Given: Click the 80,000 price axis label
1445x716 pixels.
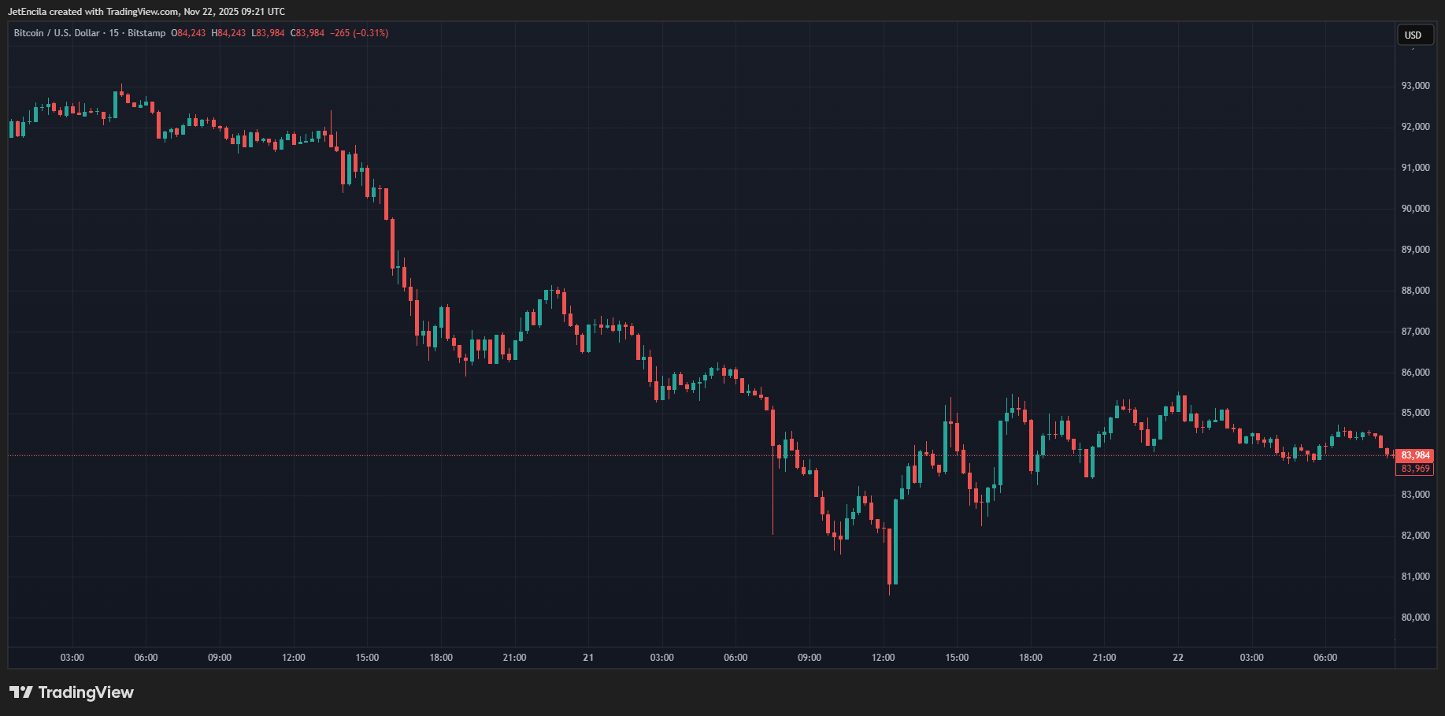Looking at the screenshot, I should point(1415,618).
